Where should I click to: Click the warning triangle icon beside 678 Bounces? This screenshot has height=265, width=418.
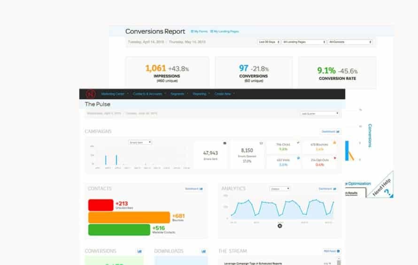point(334,142)
